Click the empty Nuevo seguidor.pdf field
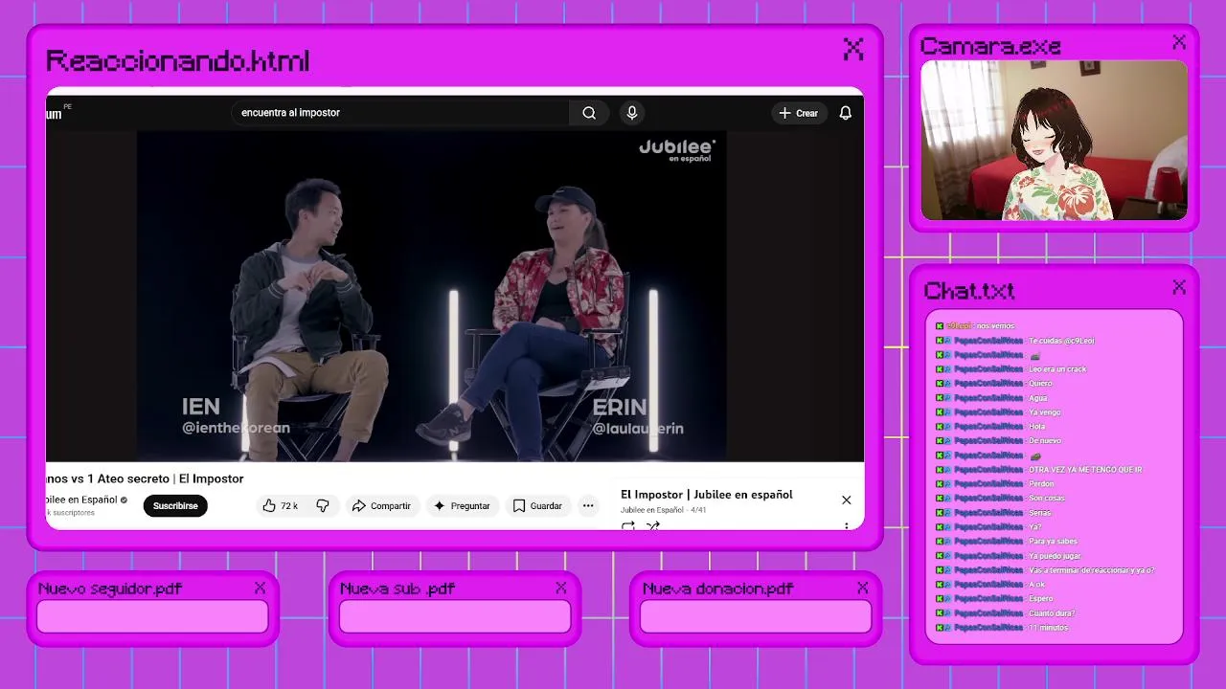 [x=152, y=616]
